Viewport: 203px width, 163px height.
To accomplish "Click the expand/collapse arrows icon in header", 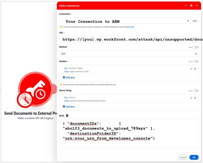I will (186, 5).
